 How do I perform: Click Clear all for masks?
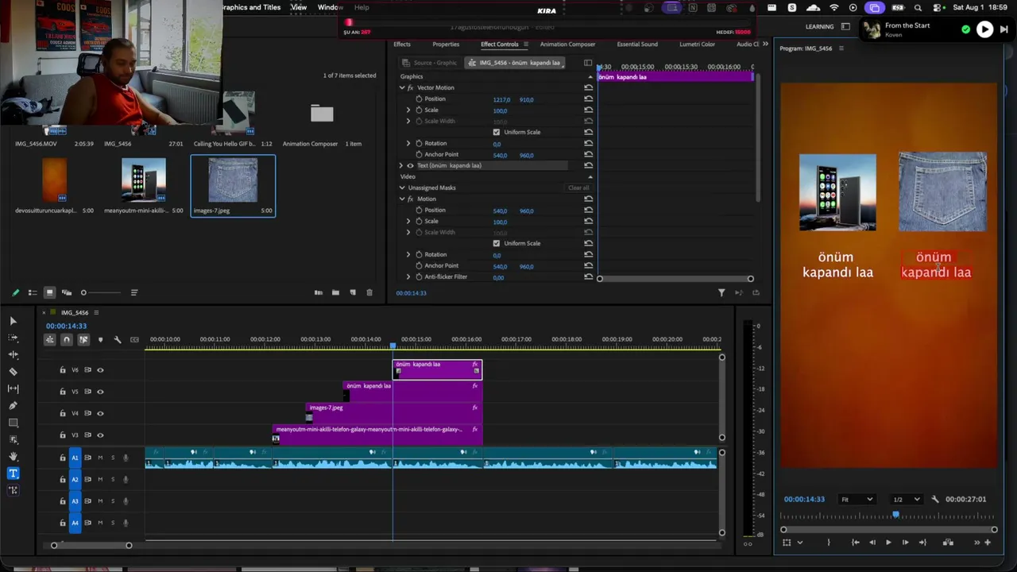(578, 187)
